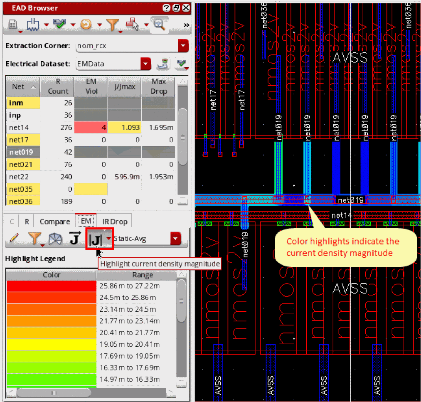Open the Static-Avg analysis type dropdown
421x402 pixels.
[x=176, y=239]
